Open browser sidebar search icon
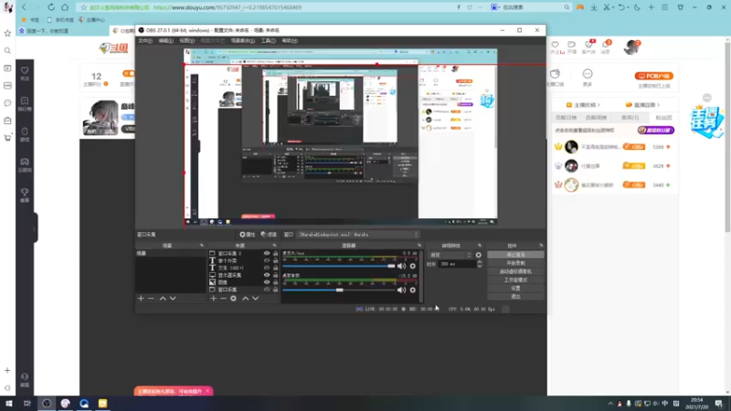The width and height of the screenshot is (731, 411). point(7,50)
